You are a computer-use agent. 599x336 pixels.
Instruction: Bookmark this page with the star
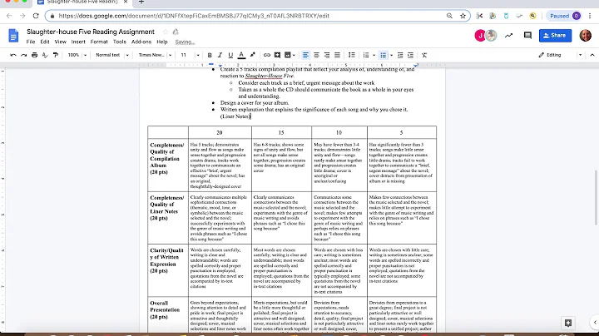pos(463,16)
